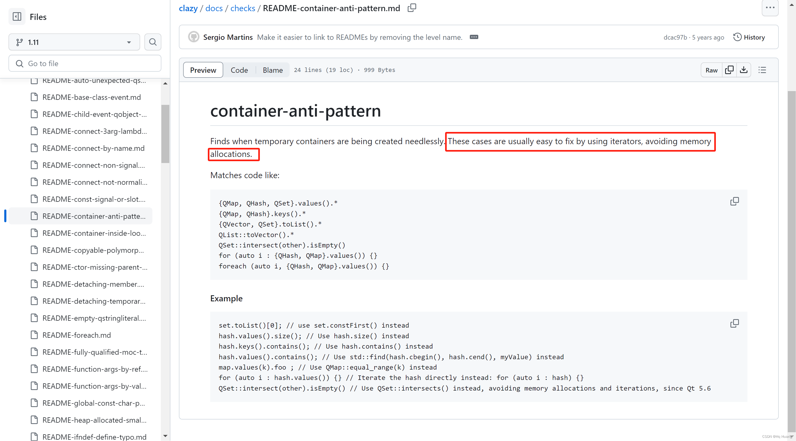Copy the Matches code block
796x441 pixels.
(x=734, y=201)
